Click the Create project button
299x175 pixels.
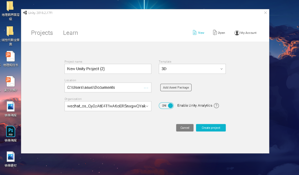[211, 128]
